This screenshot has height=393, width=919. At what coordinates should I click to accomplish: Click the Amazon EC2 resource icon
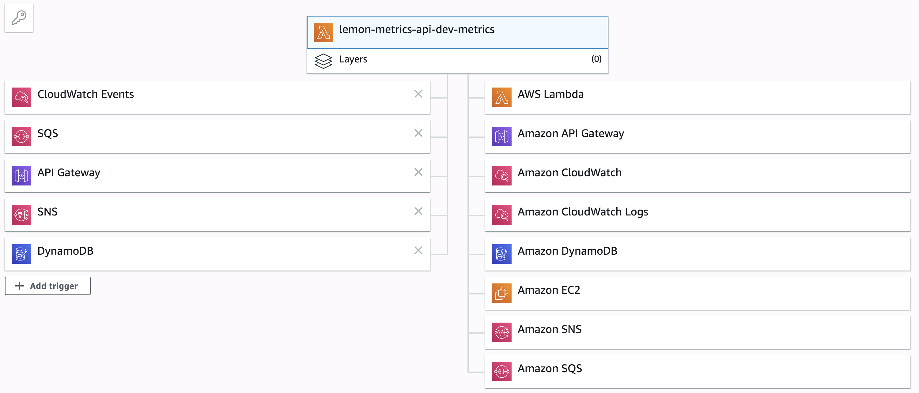pyautogui.click(x=501, y=293)
